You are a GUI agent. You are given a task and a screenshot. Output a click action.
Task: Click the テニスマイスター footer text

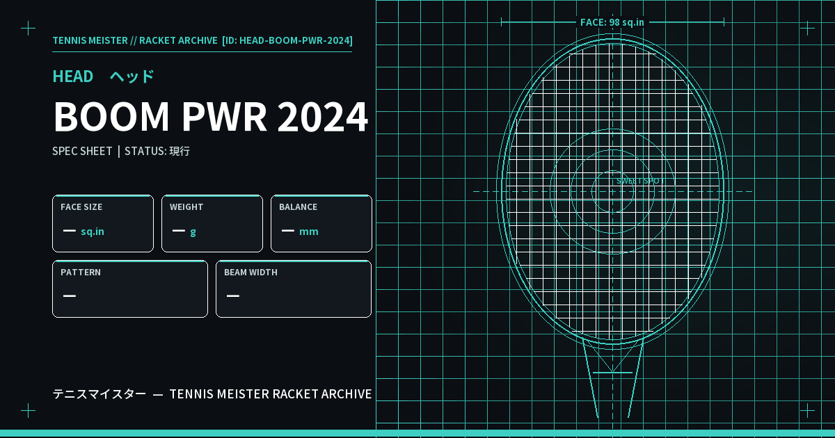pos(100,394)
